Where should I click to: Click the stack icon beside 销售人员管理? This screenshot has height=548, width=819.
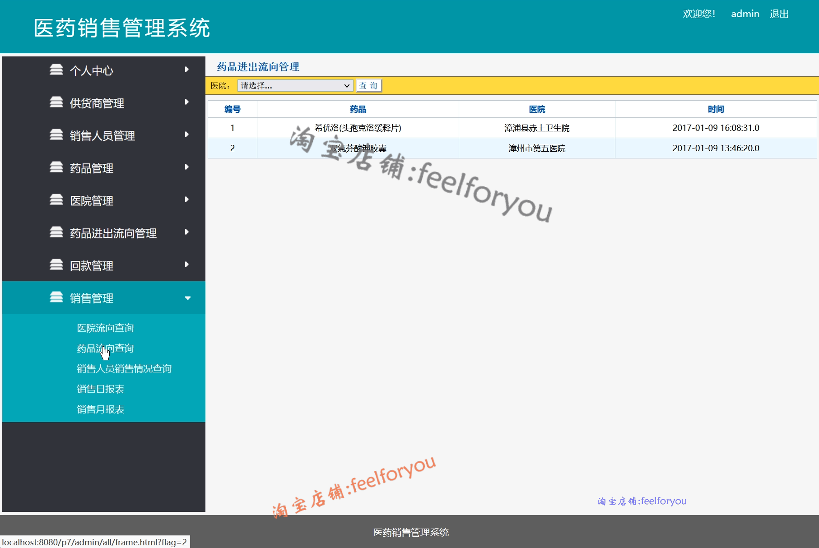coord(56,135)
